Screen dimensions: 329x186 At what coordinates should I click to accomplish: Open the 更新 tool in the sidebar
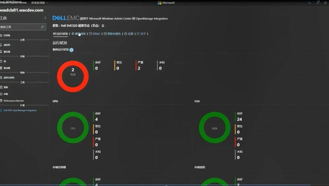(4, 87)
